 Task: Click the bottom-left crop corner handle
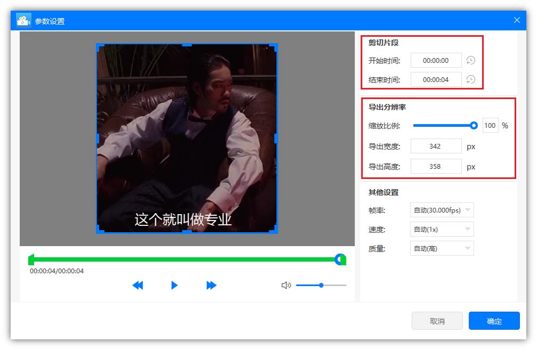[x=100, y=230]
